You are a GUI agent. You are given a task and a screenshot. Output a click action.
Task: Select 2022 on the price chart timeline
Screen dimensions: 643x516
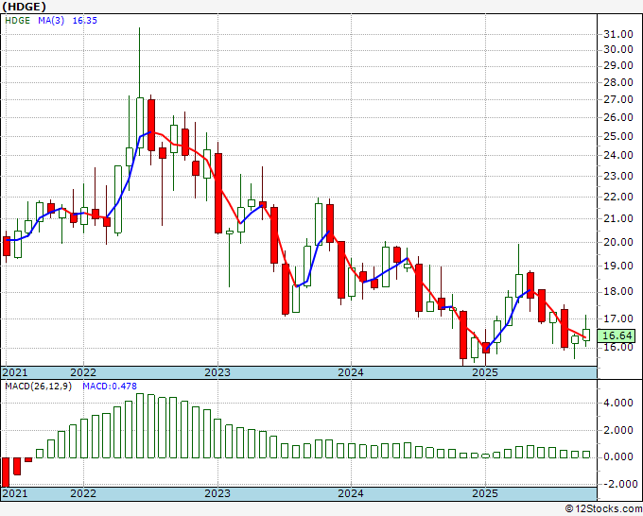[x=83, y=372]
